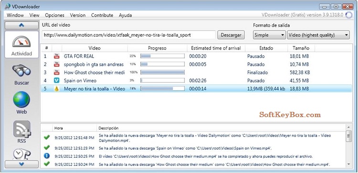Click the Descripción column header in log

point(108,128)
